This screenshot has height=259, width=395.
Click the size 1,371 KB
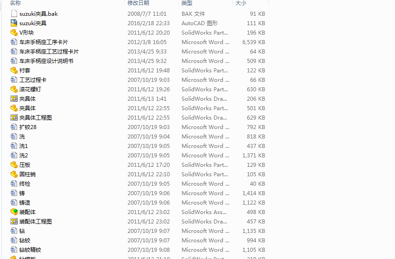(x=254, y=156)
